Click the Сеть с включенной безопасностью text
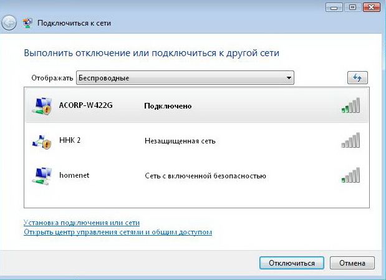Image resolution: width=386 pixels, height=280 pixels. click(x=205, y=176)
